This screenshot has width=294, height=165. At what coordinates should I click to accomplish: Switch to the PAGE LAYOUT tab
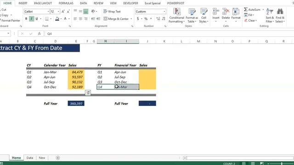pos(43,3)
